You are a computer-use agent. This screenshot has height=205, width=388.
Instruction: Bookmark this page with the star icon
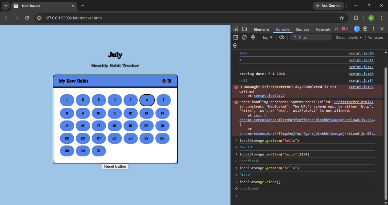(341, 18)
